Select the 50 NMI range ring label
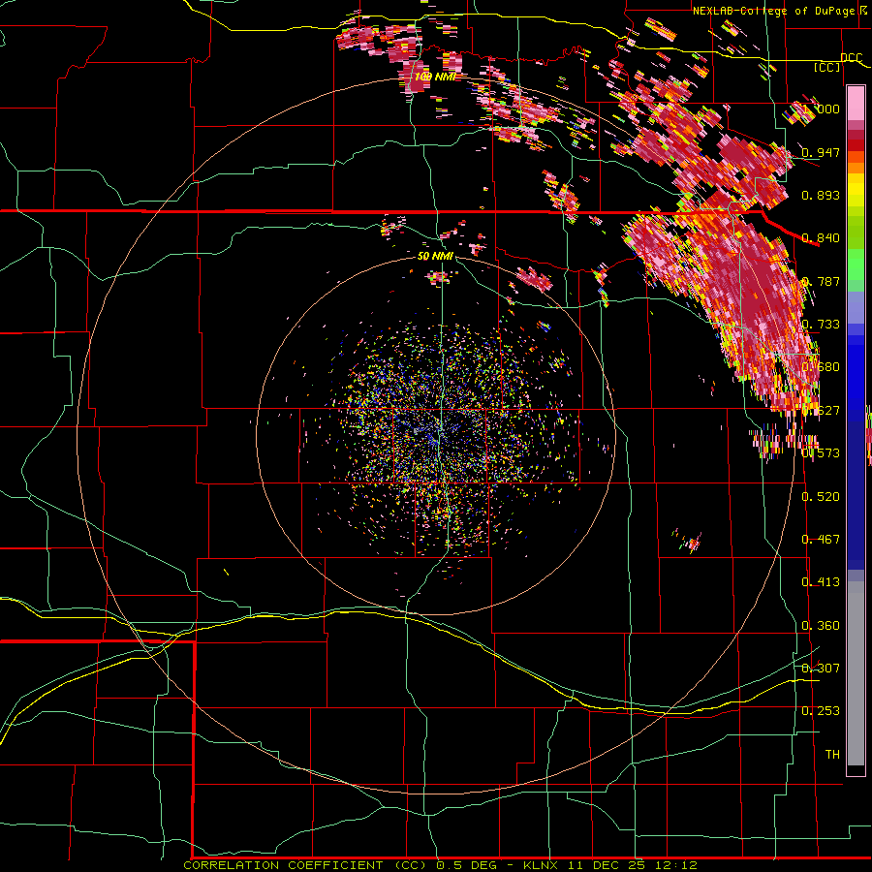The height and width of the screenshot is (872, 872). 435,256
